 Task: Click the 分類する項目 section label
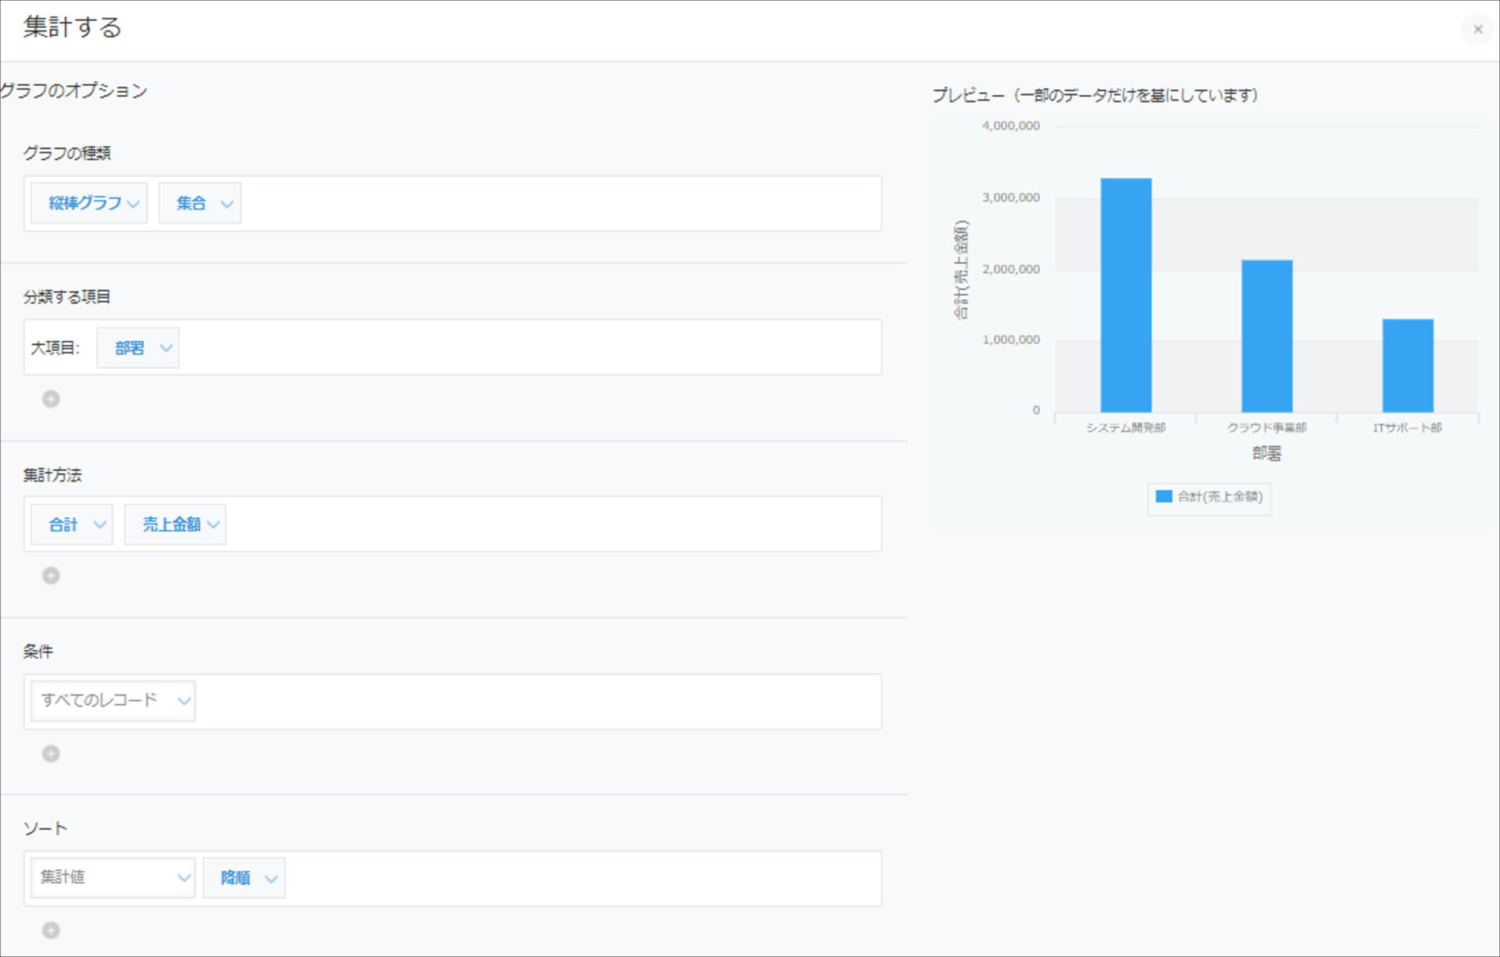point(67,297)
